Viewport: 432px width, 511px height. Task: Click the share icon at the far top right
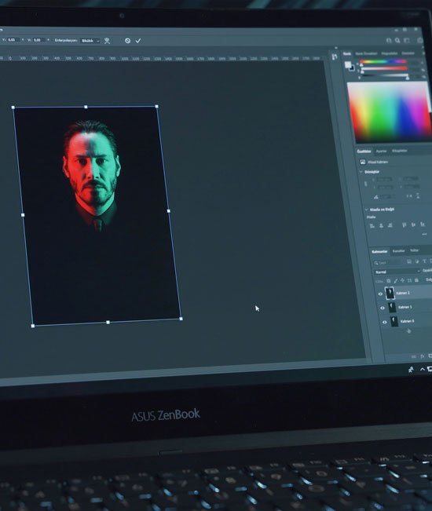(x=420, y=40)
